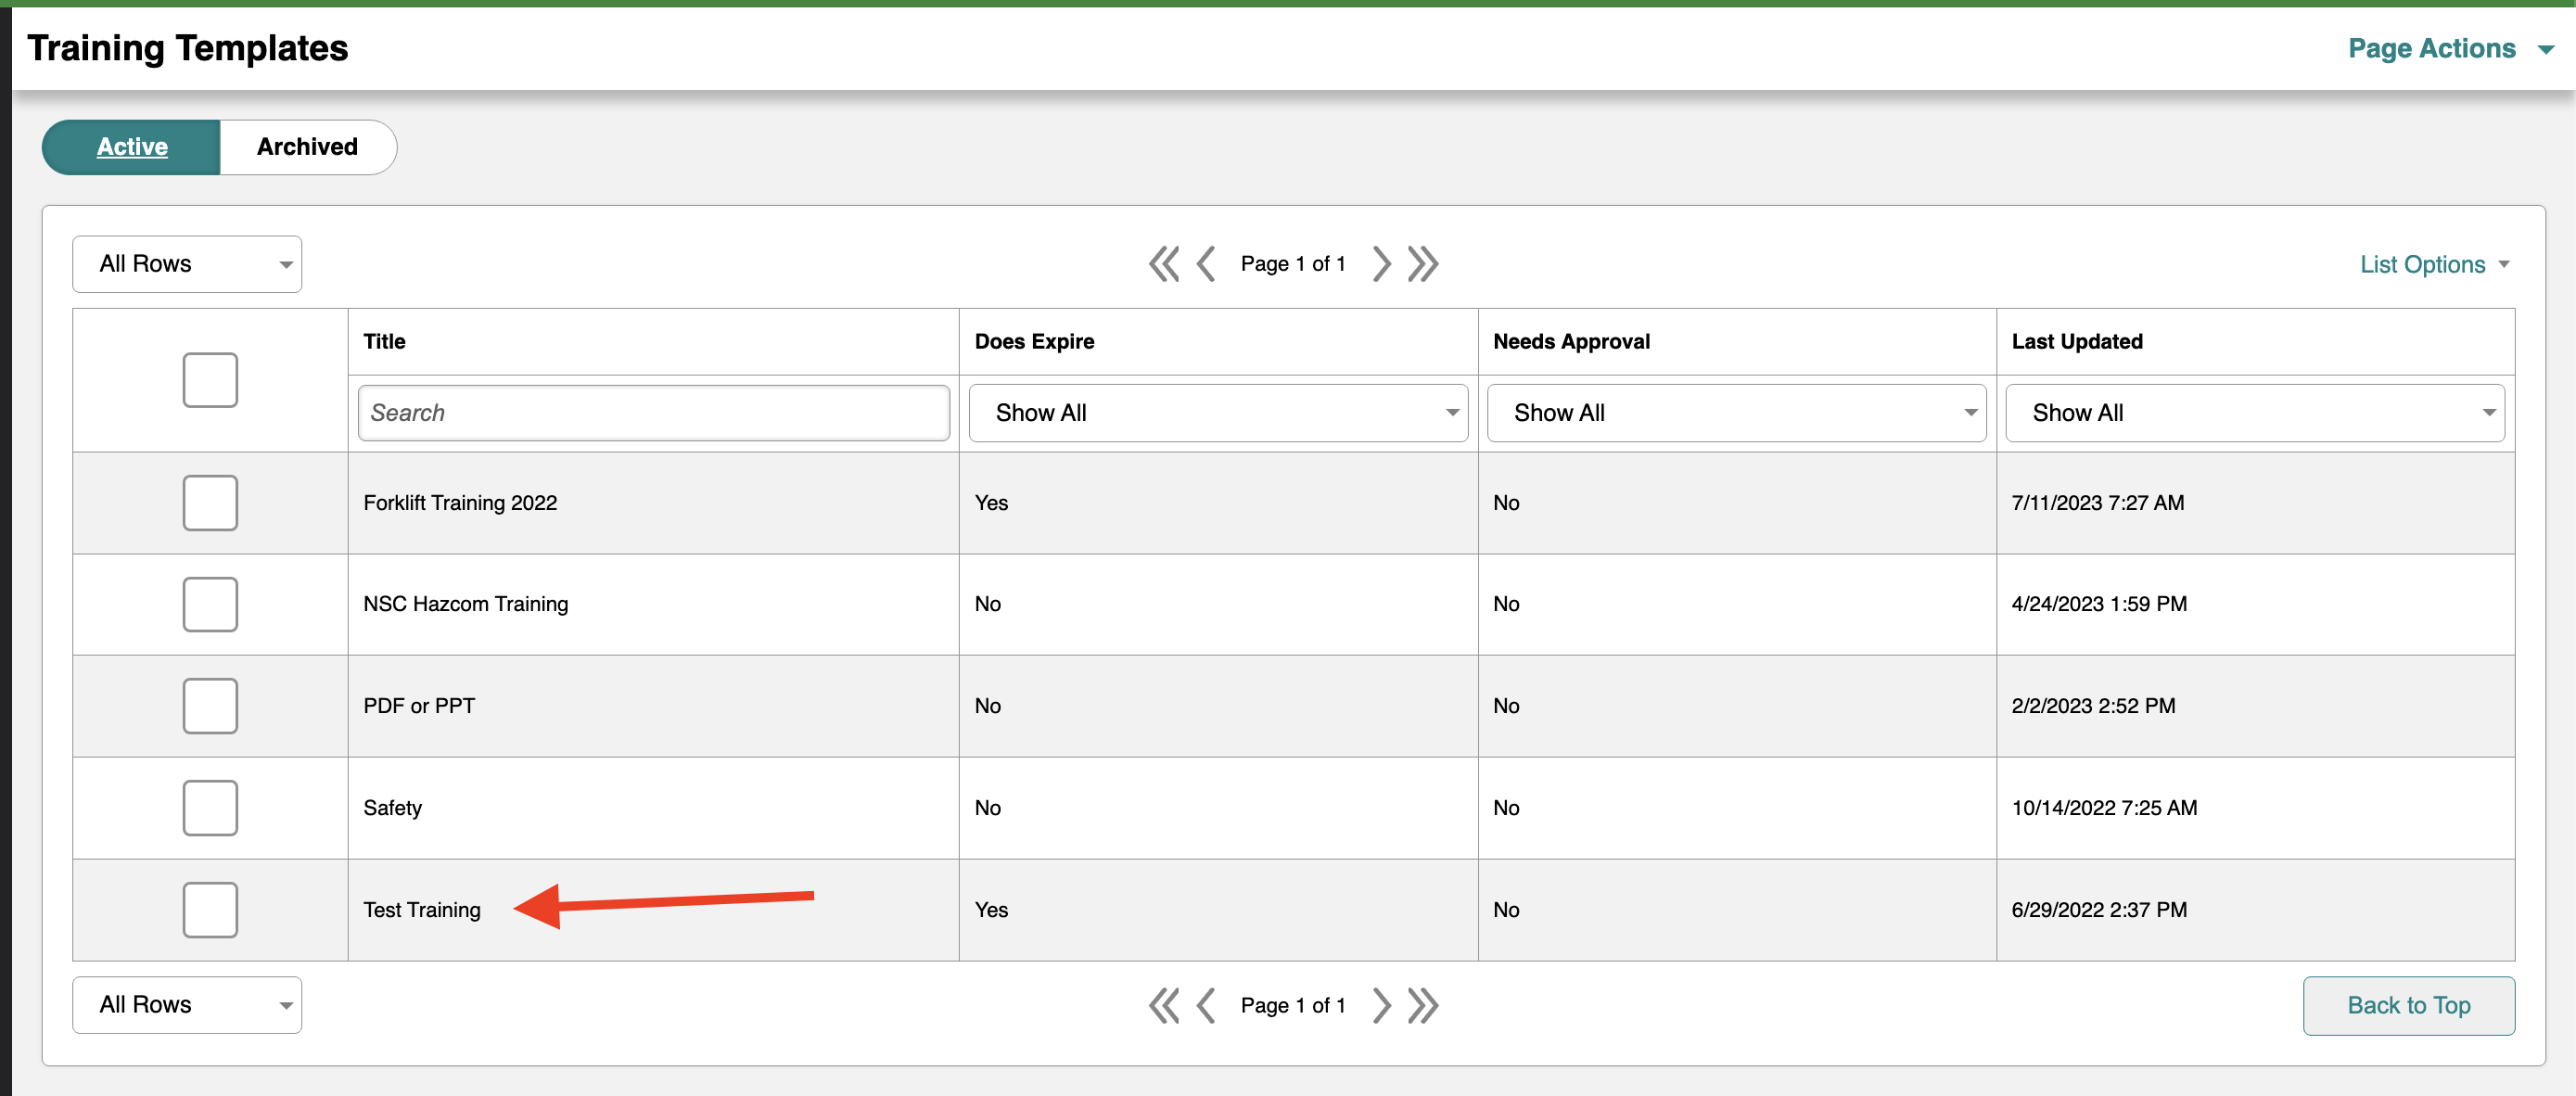Viewport: 2576px width, 1096px height.
Task: Open the top All Rows dropdown
Action: [187, 264]
